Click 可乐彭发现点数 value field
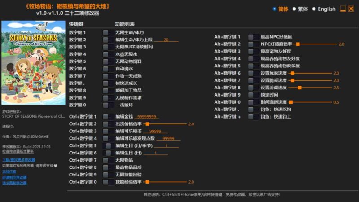This screenshot has width=359, height=202. [x=168, y=138]
